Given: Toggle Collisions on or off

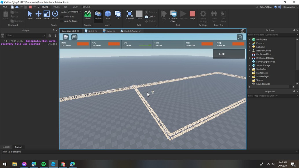Looking at the screenshot, I should pyautogui.click(x=68, y=16).
